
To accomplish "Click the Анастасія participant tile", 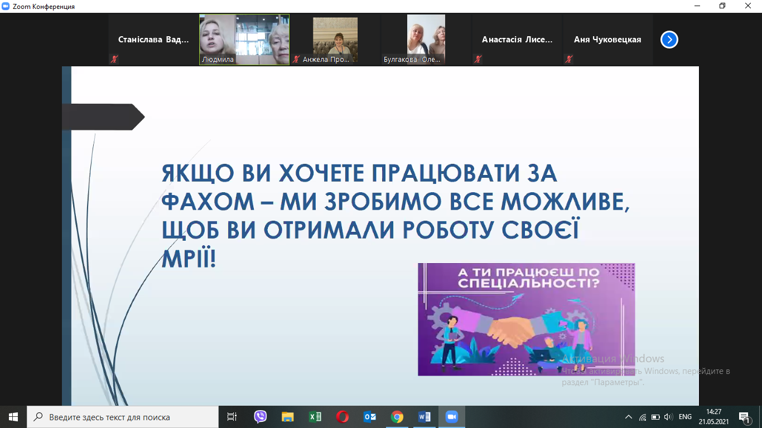I will click(x=517, y=40).
